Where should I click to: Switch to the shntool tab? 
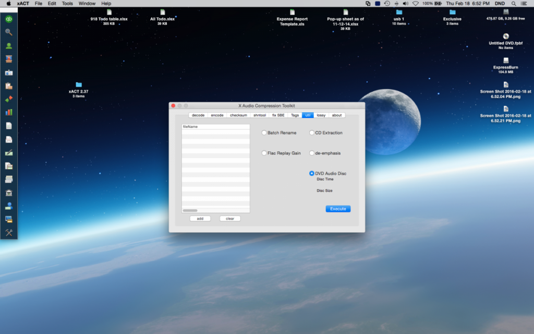(x=260, y=115)
